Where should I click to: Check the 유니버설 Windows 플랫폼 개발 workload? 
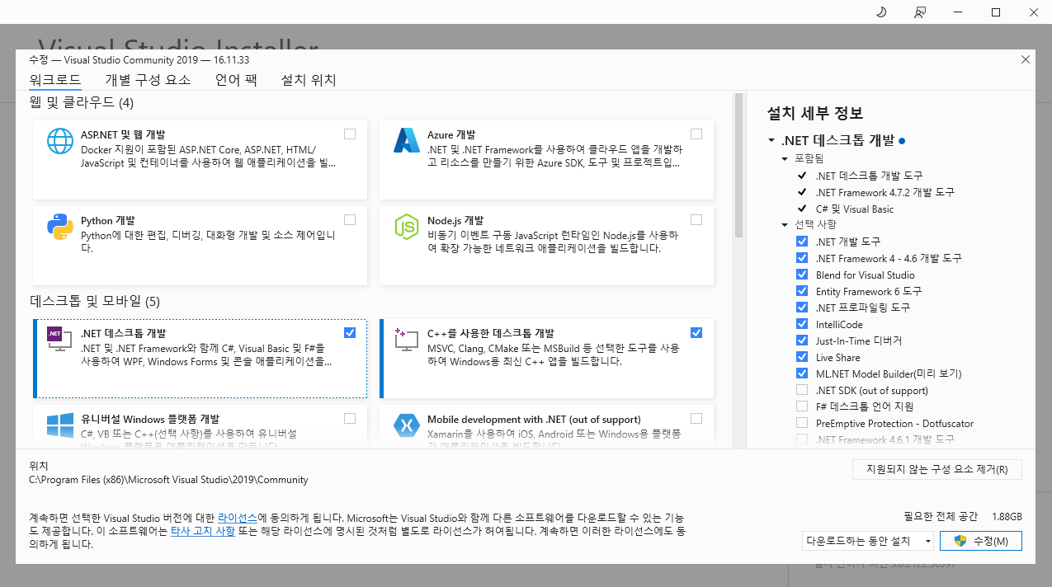pos(350,418)
